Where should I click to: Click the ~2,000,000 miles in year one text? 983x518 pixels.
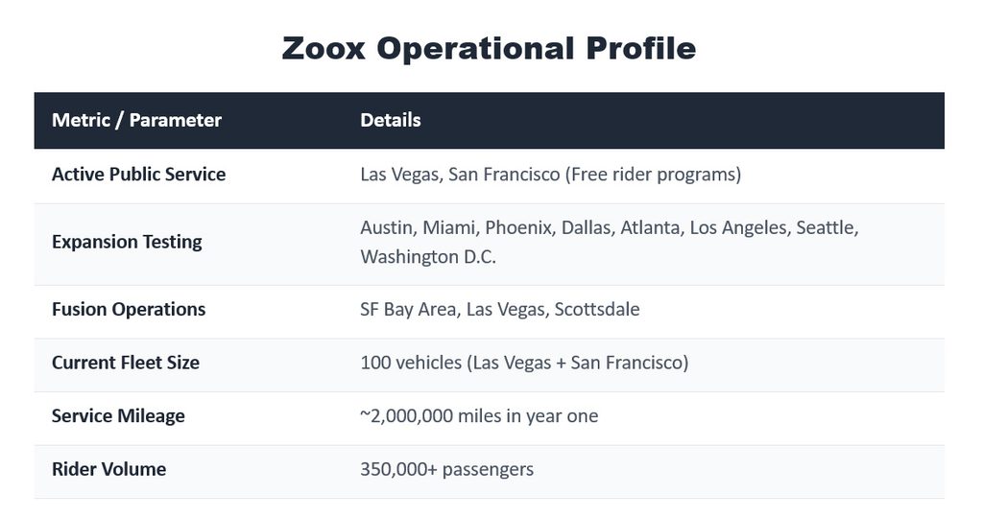click(x=479, y=416)
